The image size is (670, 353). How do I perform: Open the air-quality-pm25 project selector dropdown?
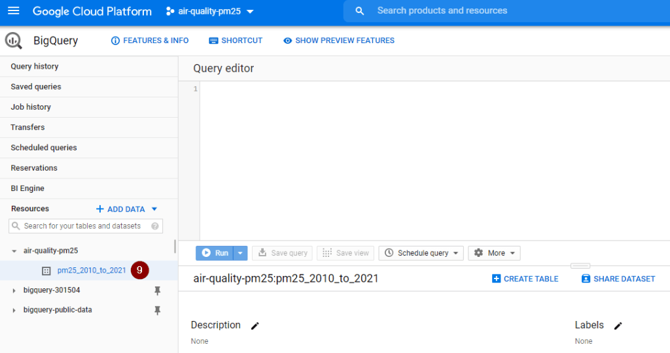click(x=209, y=11)
